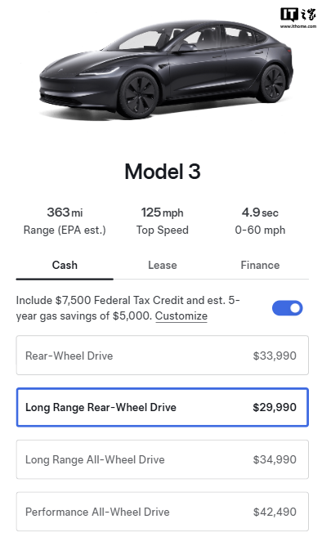
Task: Click the $33,990 price
Action: (275, 356)
